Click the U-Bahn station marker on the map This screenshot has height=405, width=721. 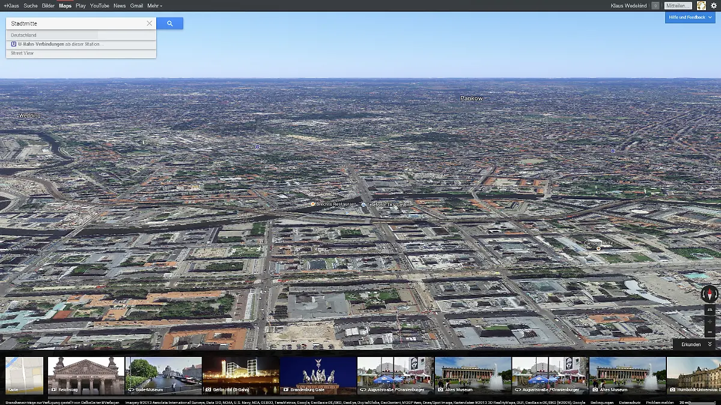coord(258,146)
